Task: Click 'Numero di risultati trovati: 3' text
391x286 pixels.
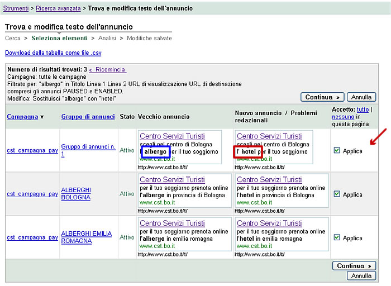Action: (x=47, y=70)
